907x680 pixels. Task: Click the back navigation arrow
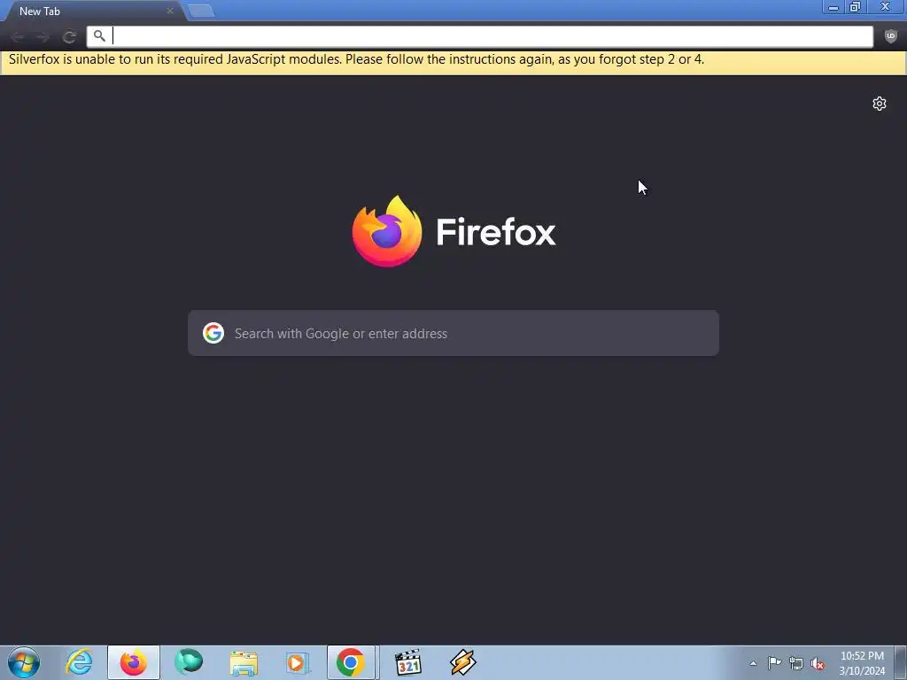click(18, 37)
